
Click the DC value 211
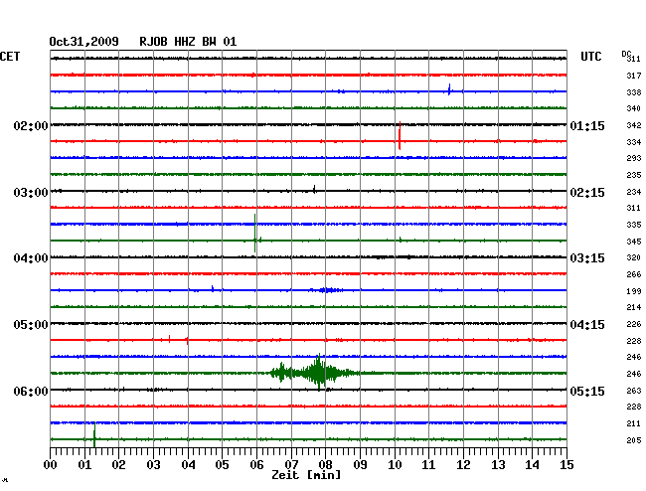[634, 423]
